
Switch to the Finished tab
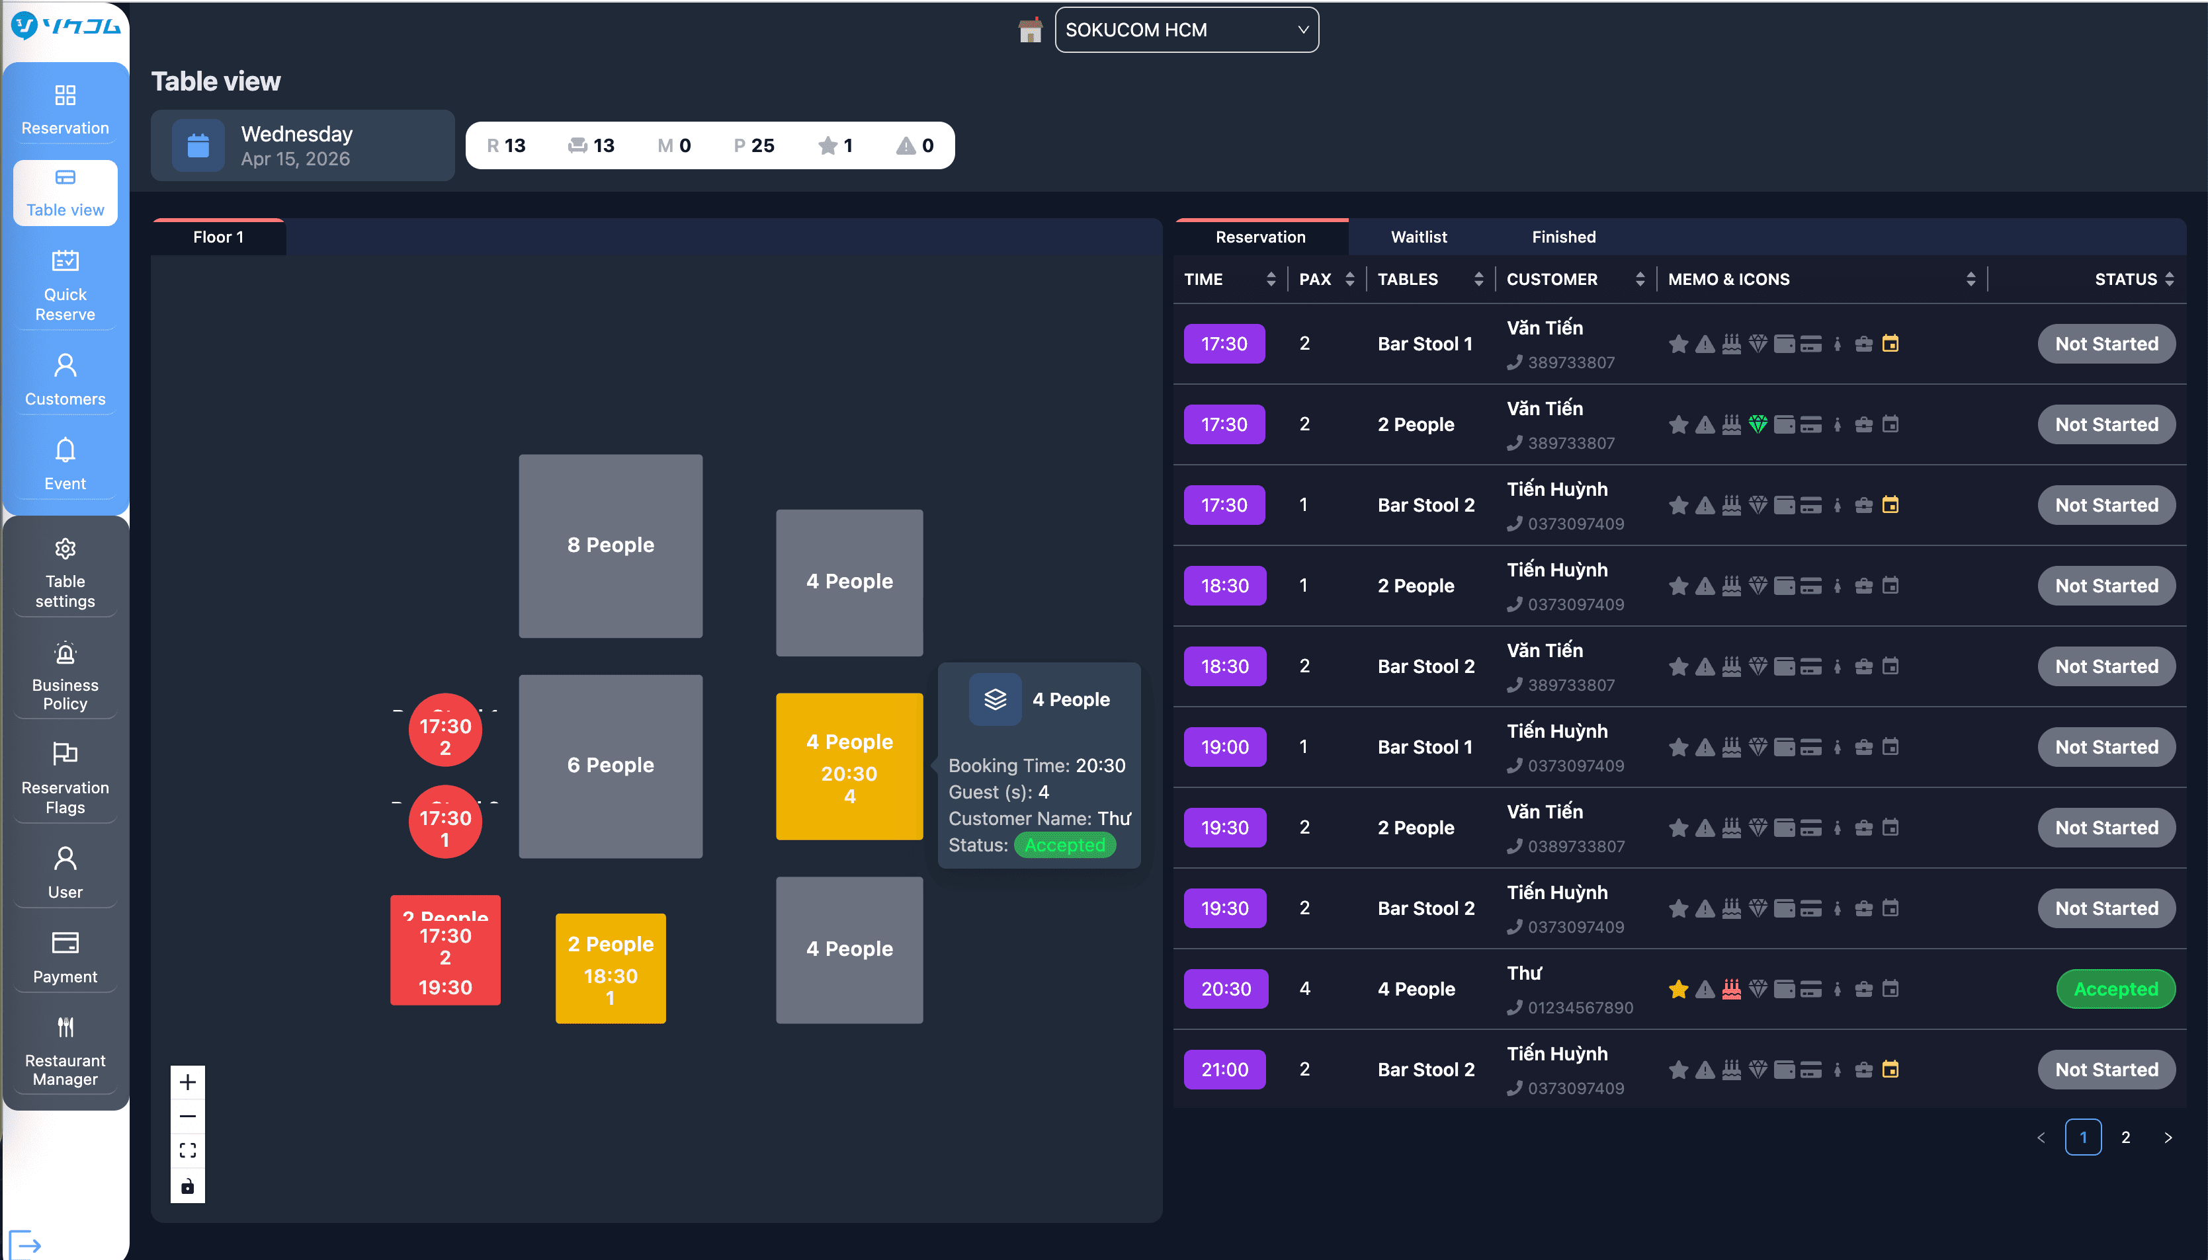[x=1563, y=237]
